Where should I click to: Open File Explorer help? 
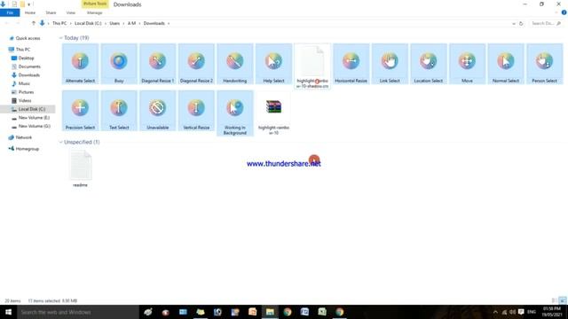[564, 12]
